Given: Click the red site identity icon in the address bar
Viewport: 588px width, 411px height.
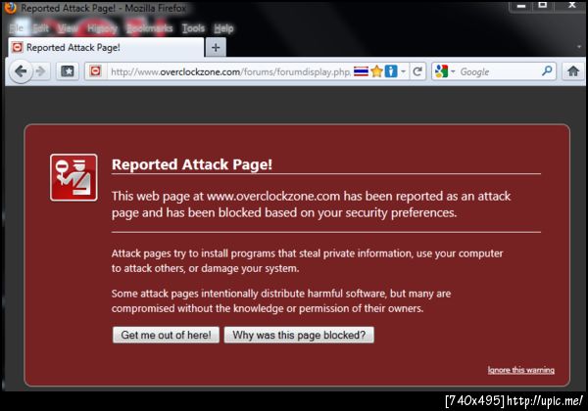Looking at the screenshot, I should [96, 71].
